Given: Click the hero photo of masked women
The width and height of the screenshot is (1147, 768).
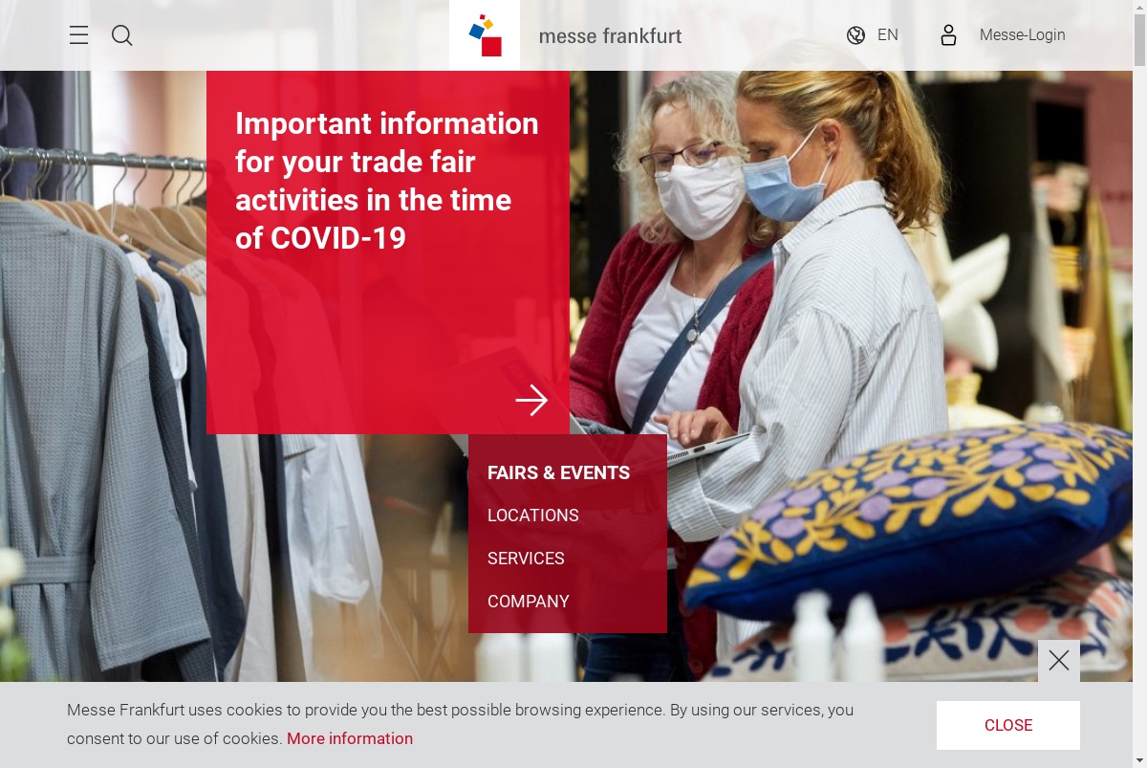Looking at the screenshot, I should pos(765,287).
